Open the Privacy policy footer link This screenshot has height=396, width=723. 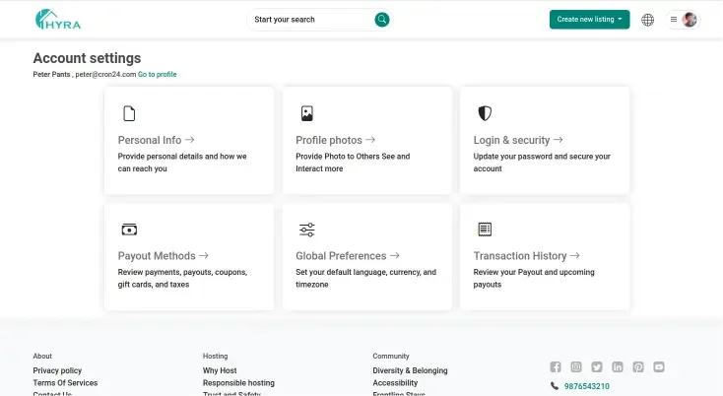[57, 370]
